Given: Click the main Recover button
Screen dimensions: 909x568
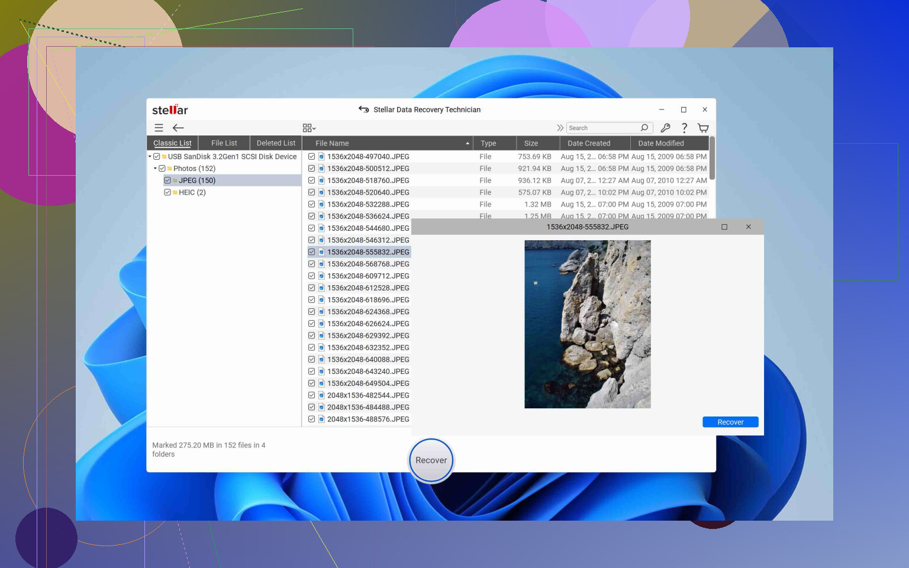Looking at the screenshot, I should [431, 460].
